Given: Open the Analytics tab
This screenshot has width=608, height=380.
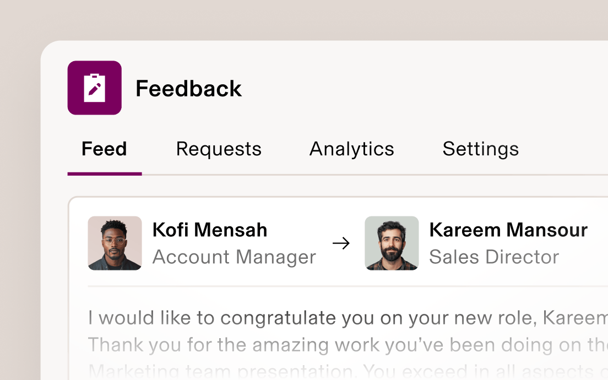Looking at the screenshot, I should [352, 149].
